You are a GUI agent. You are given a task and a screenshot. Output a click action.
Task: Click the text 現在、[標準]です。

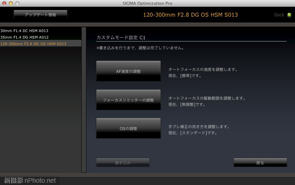tap(185, 76)
